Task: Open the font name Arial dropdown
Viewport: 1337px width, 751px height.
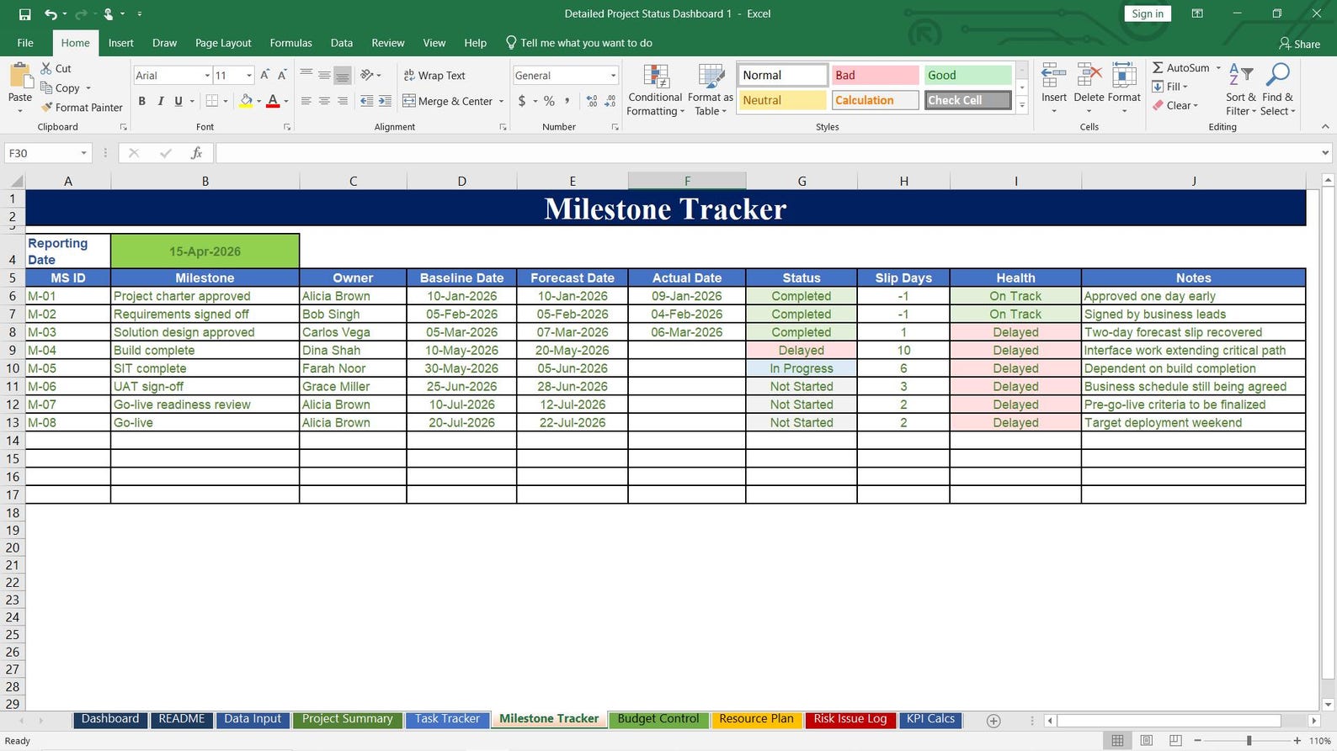Action: pyautogui.click(x=207, y=76)
